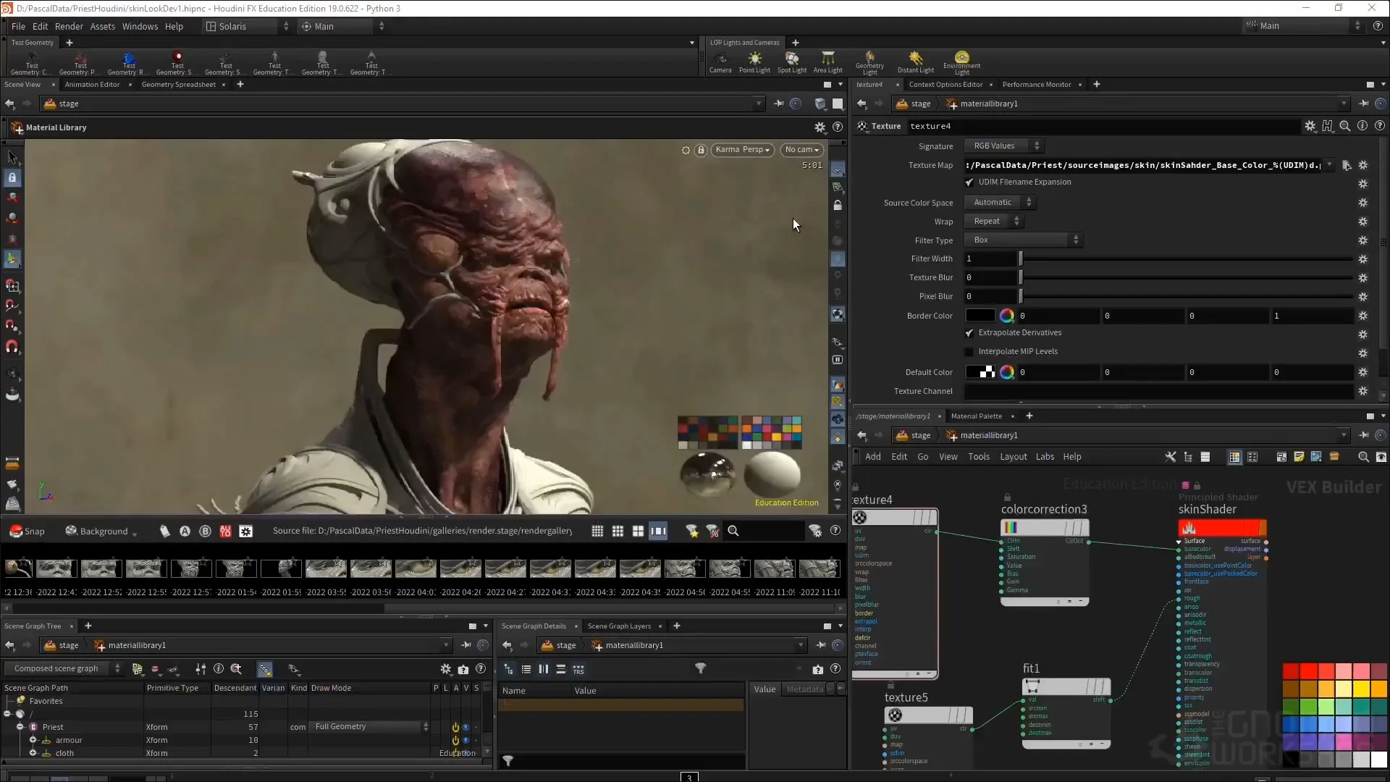Open the texture4 parameter gear menu

[1310, 126]
